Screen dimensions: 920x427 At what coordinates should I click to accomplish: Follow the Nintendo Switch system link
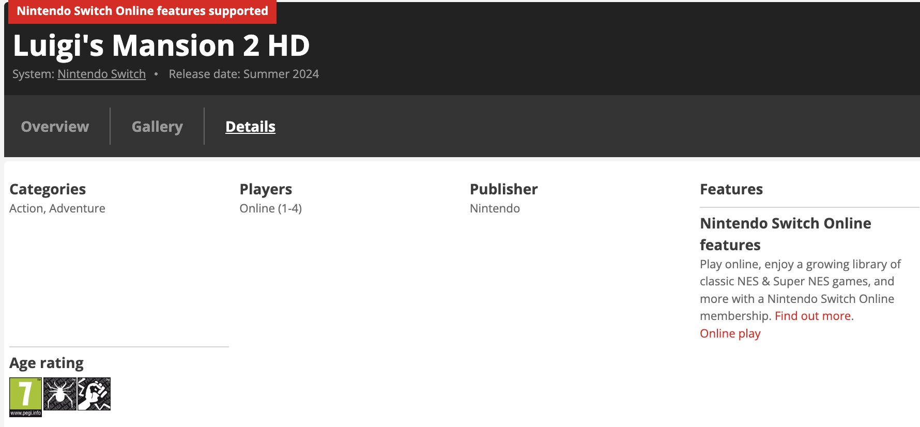[x=102, y=74]
